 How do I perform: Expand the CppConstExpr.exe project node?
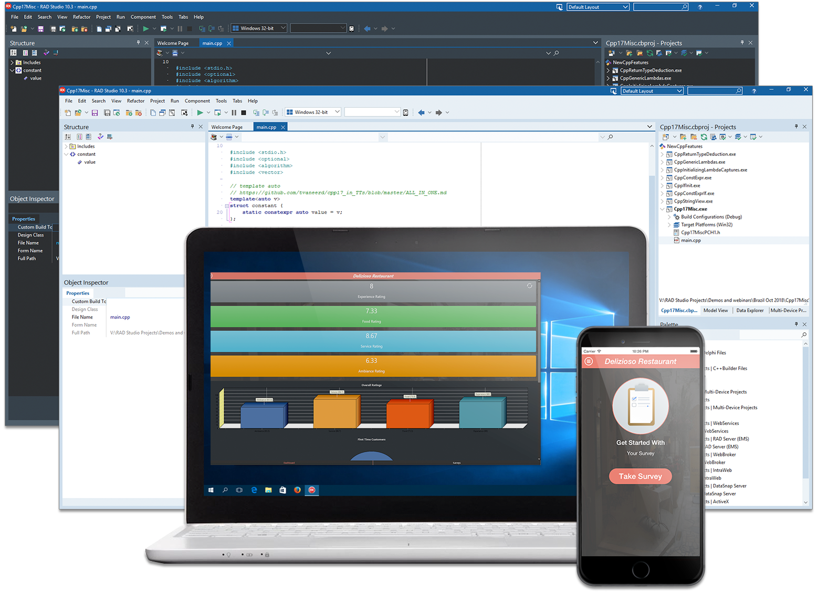(662, 178)
